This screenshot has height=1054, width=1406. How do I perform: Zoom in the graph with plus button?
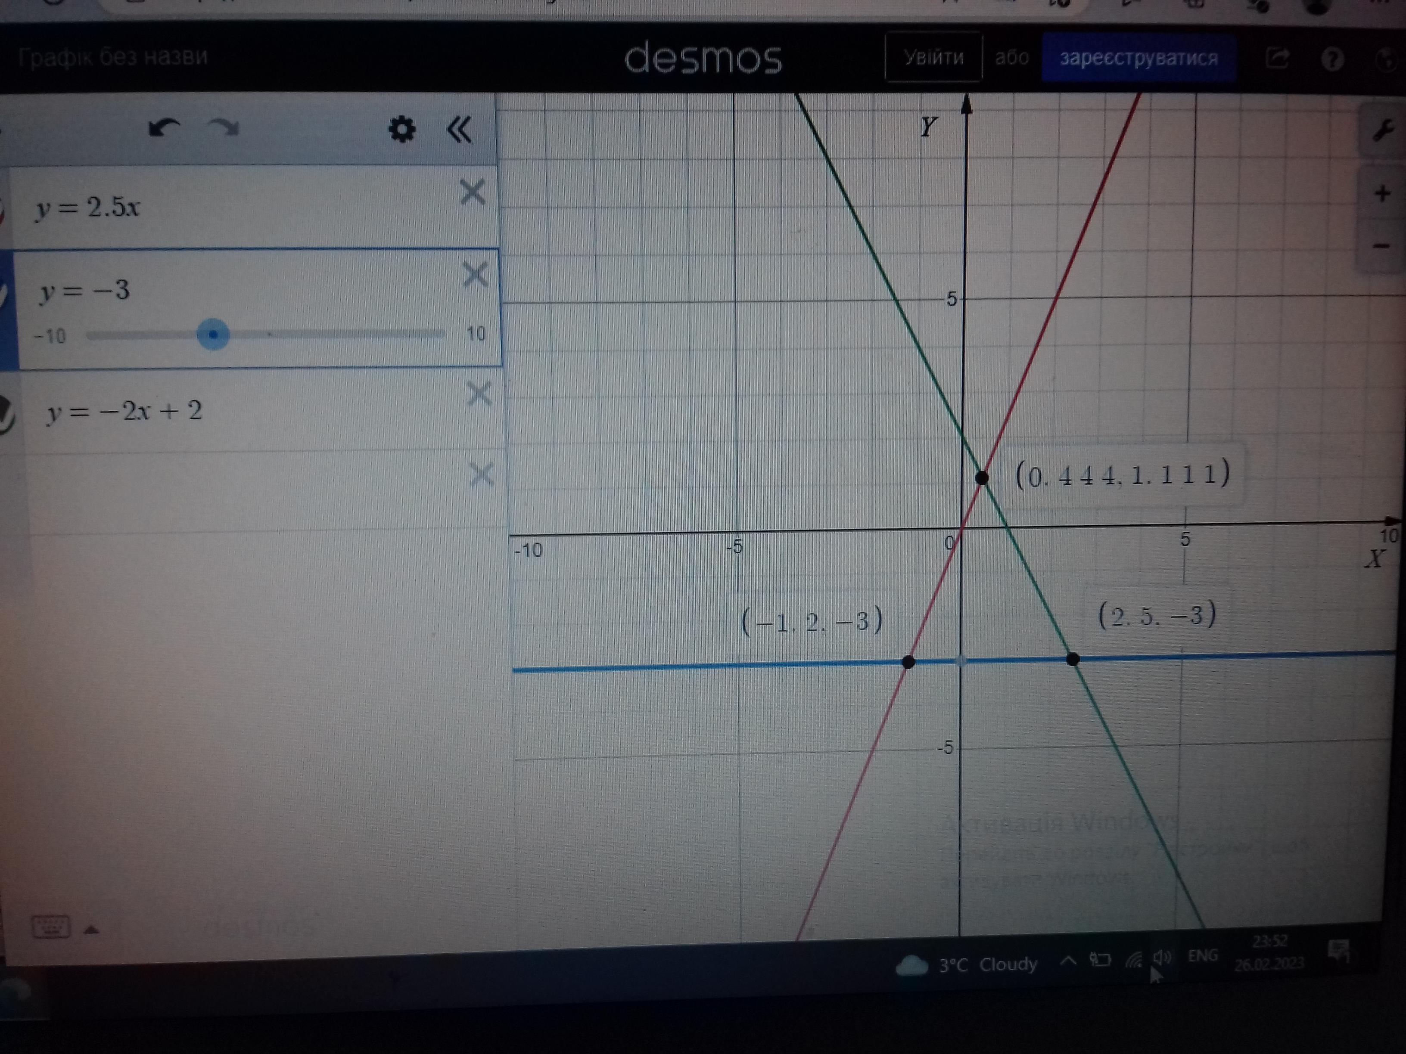[1382, 193]
